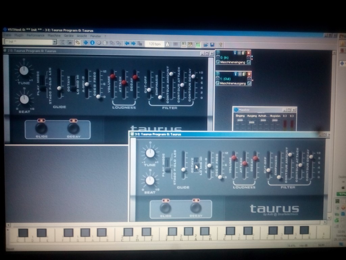Click the blue info toolbar icon
Screen dimensions: 346x260
pyautogui.click(x=92, y=43)
